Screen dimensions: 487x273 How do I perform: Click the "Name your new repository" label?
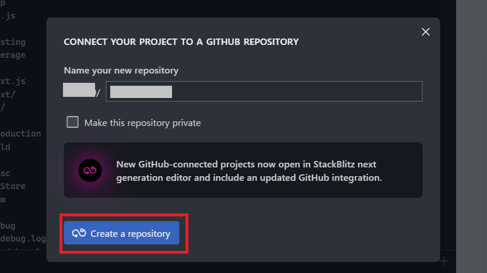(121, 71)
